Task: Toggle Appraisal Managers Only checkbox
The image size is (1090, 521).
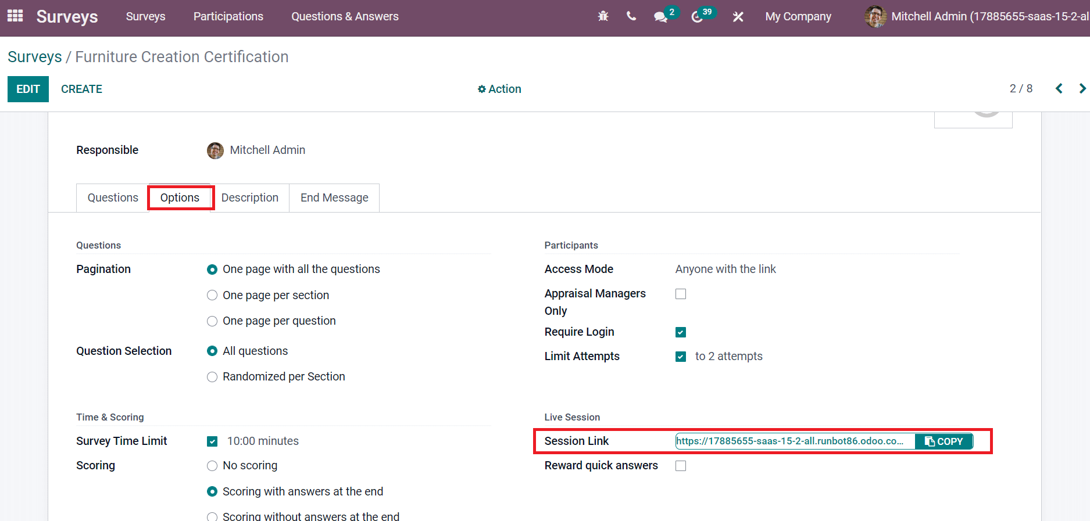Action: coord(681,294)
